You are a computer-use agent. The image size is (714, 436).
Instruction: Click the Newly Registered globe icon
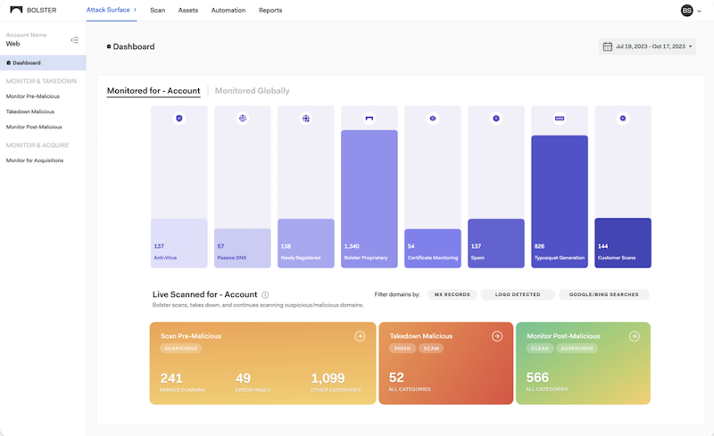[306, 119]
